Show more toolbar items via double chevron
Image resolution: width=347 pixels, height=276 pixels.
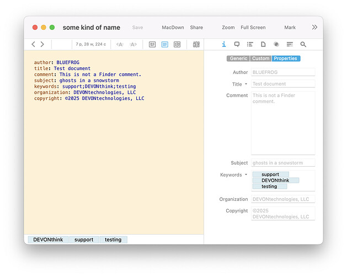click(314, 27)
